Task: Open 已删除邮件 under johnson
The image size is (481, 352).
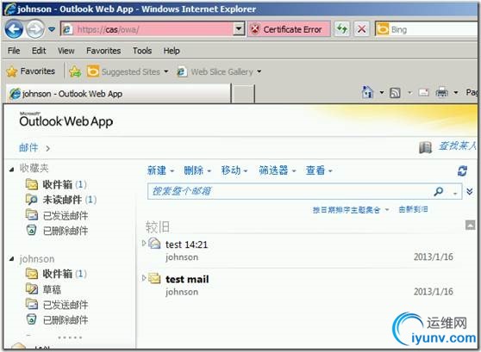Action: point(57,320)
